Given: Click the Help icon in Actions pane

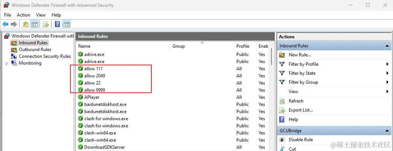Looking at the screenshot, I should [282, 119].
